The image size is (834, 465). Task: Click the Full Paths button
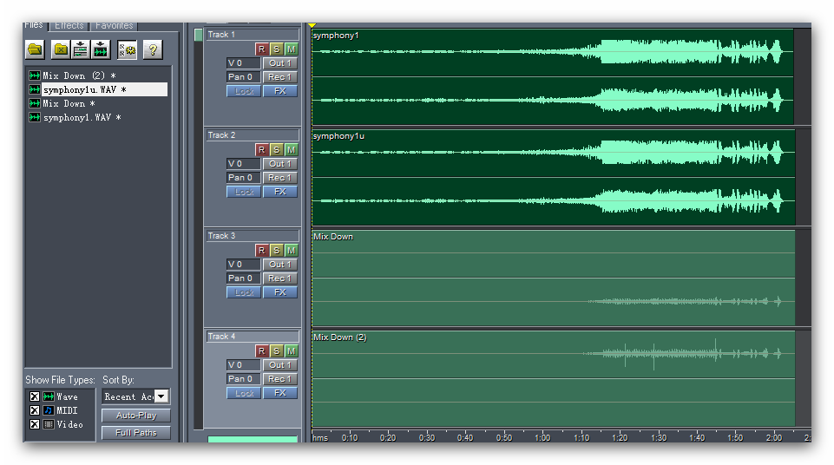tap(136, 433)
